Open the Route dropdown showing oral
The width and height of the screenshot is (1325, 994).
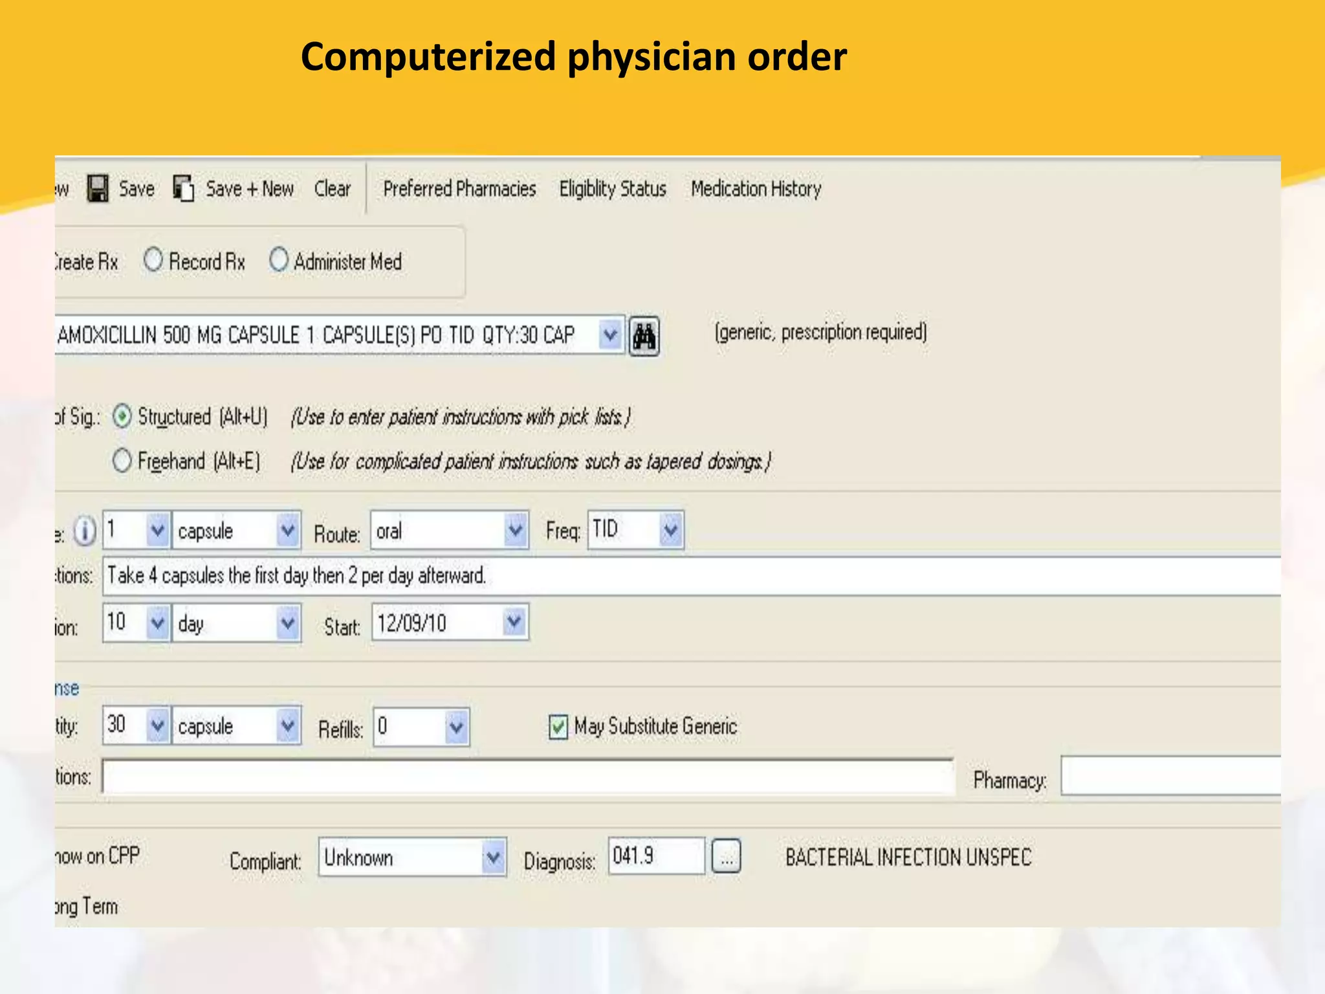click(516, 531)
